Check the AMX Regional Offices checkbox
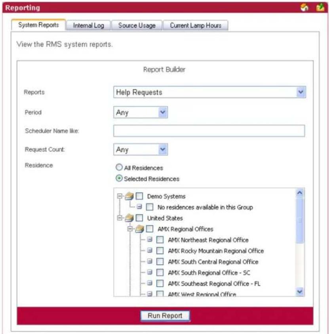The width and height of the screenshot is (329, 334). 150,229
